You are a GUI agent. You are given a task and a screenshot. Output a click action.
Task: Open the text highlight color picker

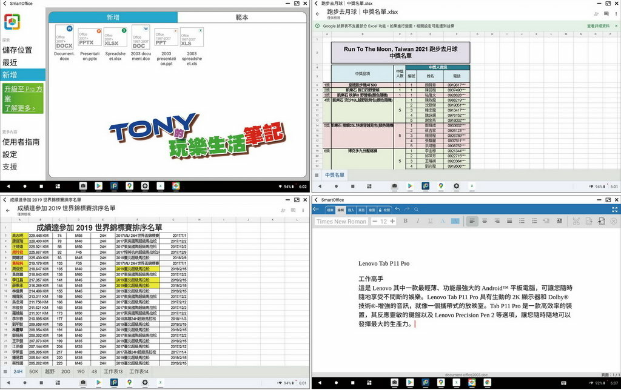(455, 221)
